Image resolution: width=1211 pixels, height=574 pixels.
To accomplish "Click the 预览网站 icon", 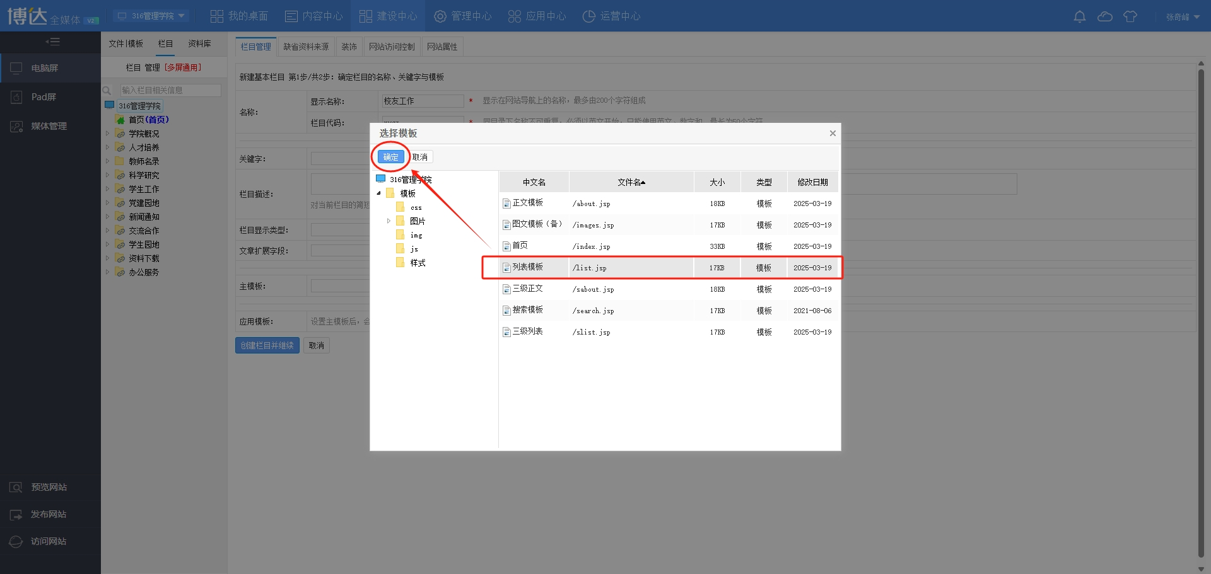I will 16,487.
